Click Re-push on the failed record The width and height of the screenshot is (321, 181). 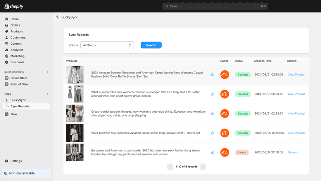(293, 152)
